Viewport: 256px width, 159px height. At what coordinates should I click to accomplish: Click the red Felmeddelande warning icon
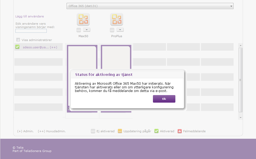(180, 131)
